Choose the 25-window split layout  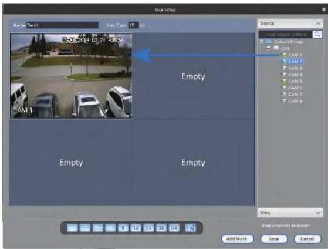148,228
